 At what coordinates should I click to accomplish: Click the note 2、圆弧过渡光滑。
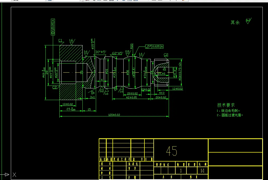point(230,115)
